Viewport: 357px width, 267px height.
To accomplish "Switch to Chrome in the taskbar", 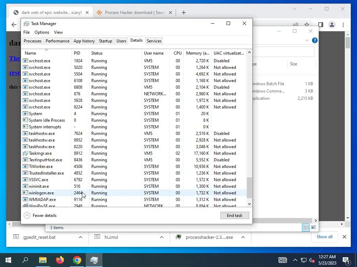I will 77,260.
